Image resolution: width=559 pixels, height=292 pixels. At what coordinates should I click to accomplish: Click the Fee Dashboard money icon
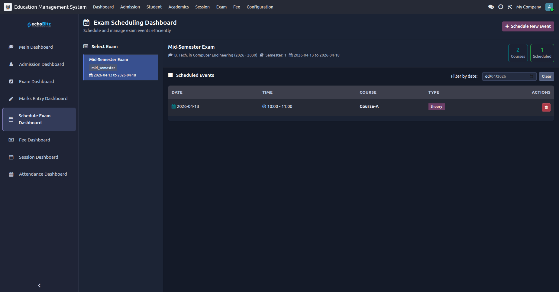(11, 140)
